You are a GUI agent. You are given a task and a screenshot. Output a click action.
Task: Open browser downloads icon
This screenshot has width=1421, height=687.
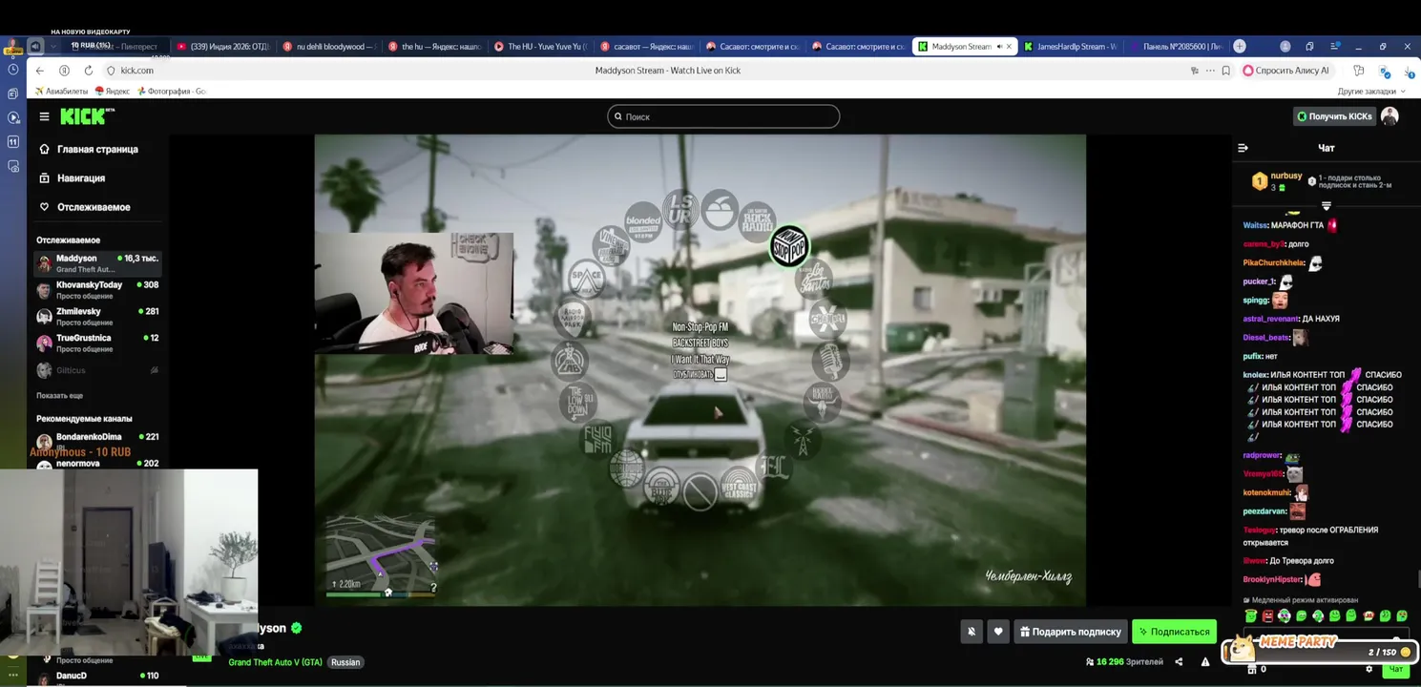click(x=1408, y=71)
